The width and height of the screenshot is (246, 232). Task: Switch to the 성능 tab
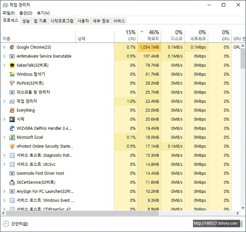[26, 21]
